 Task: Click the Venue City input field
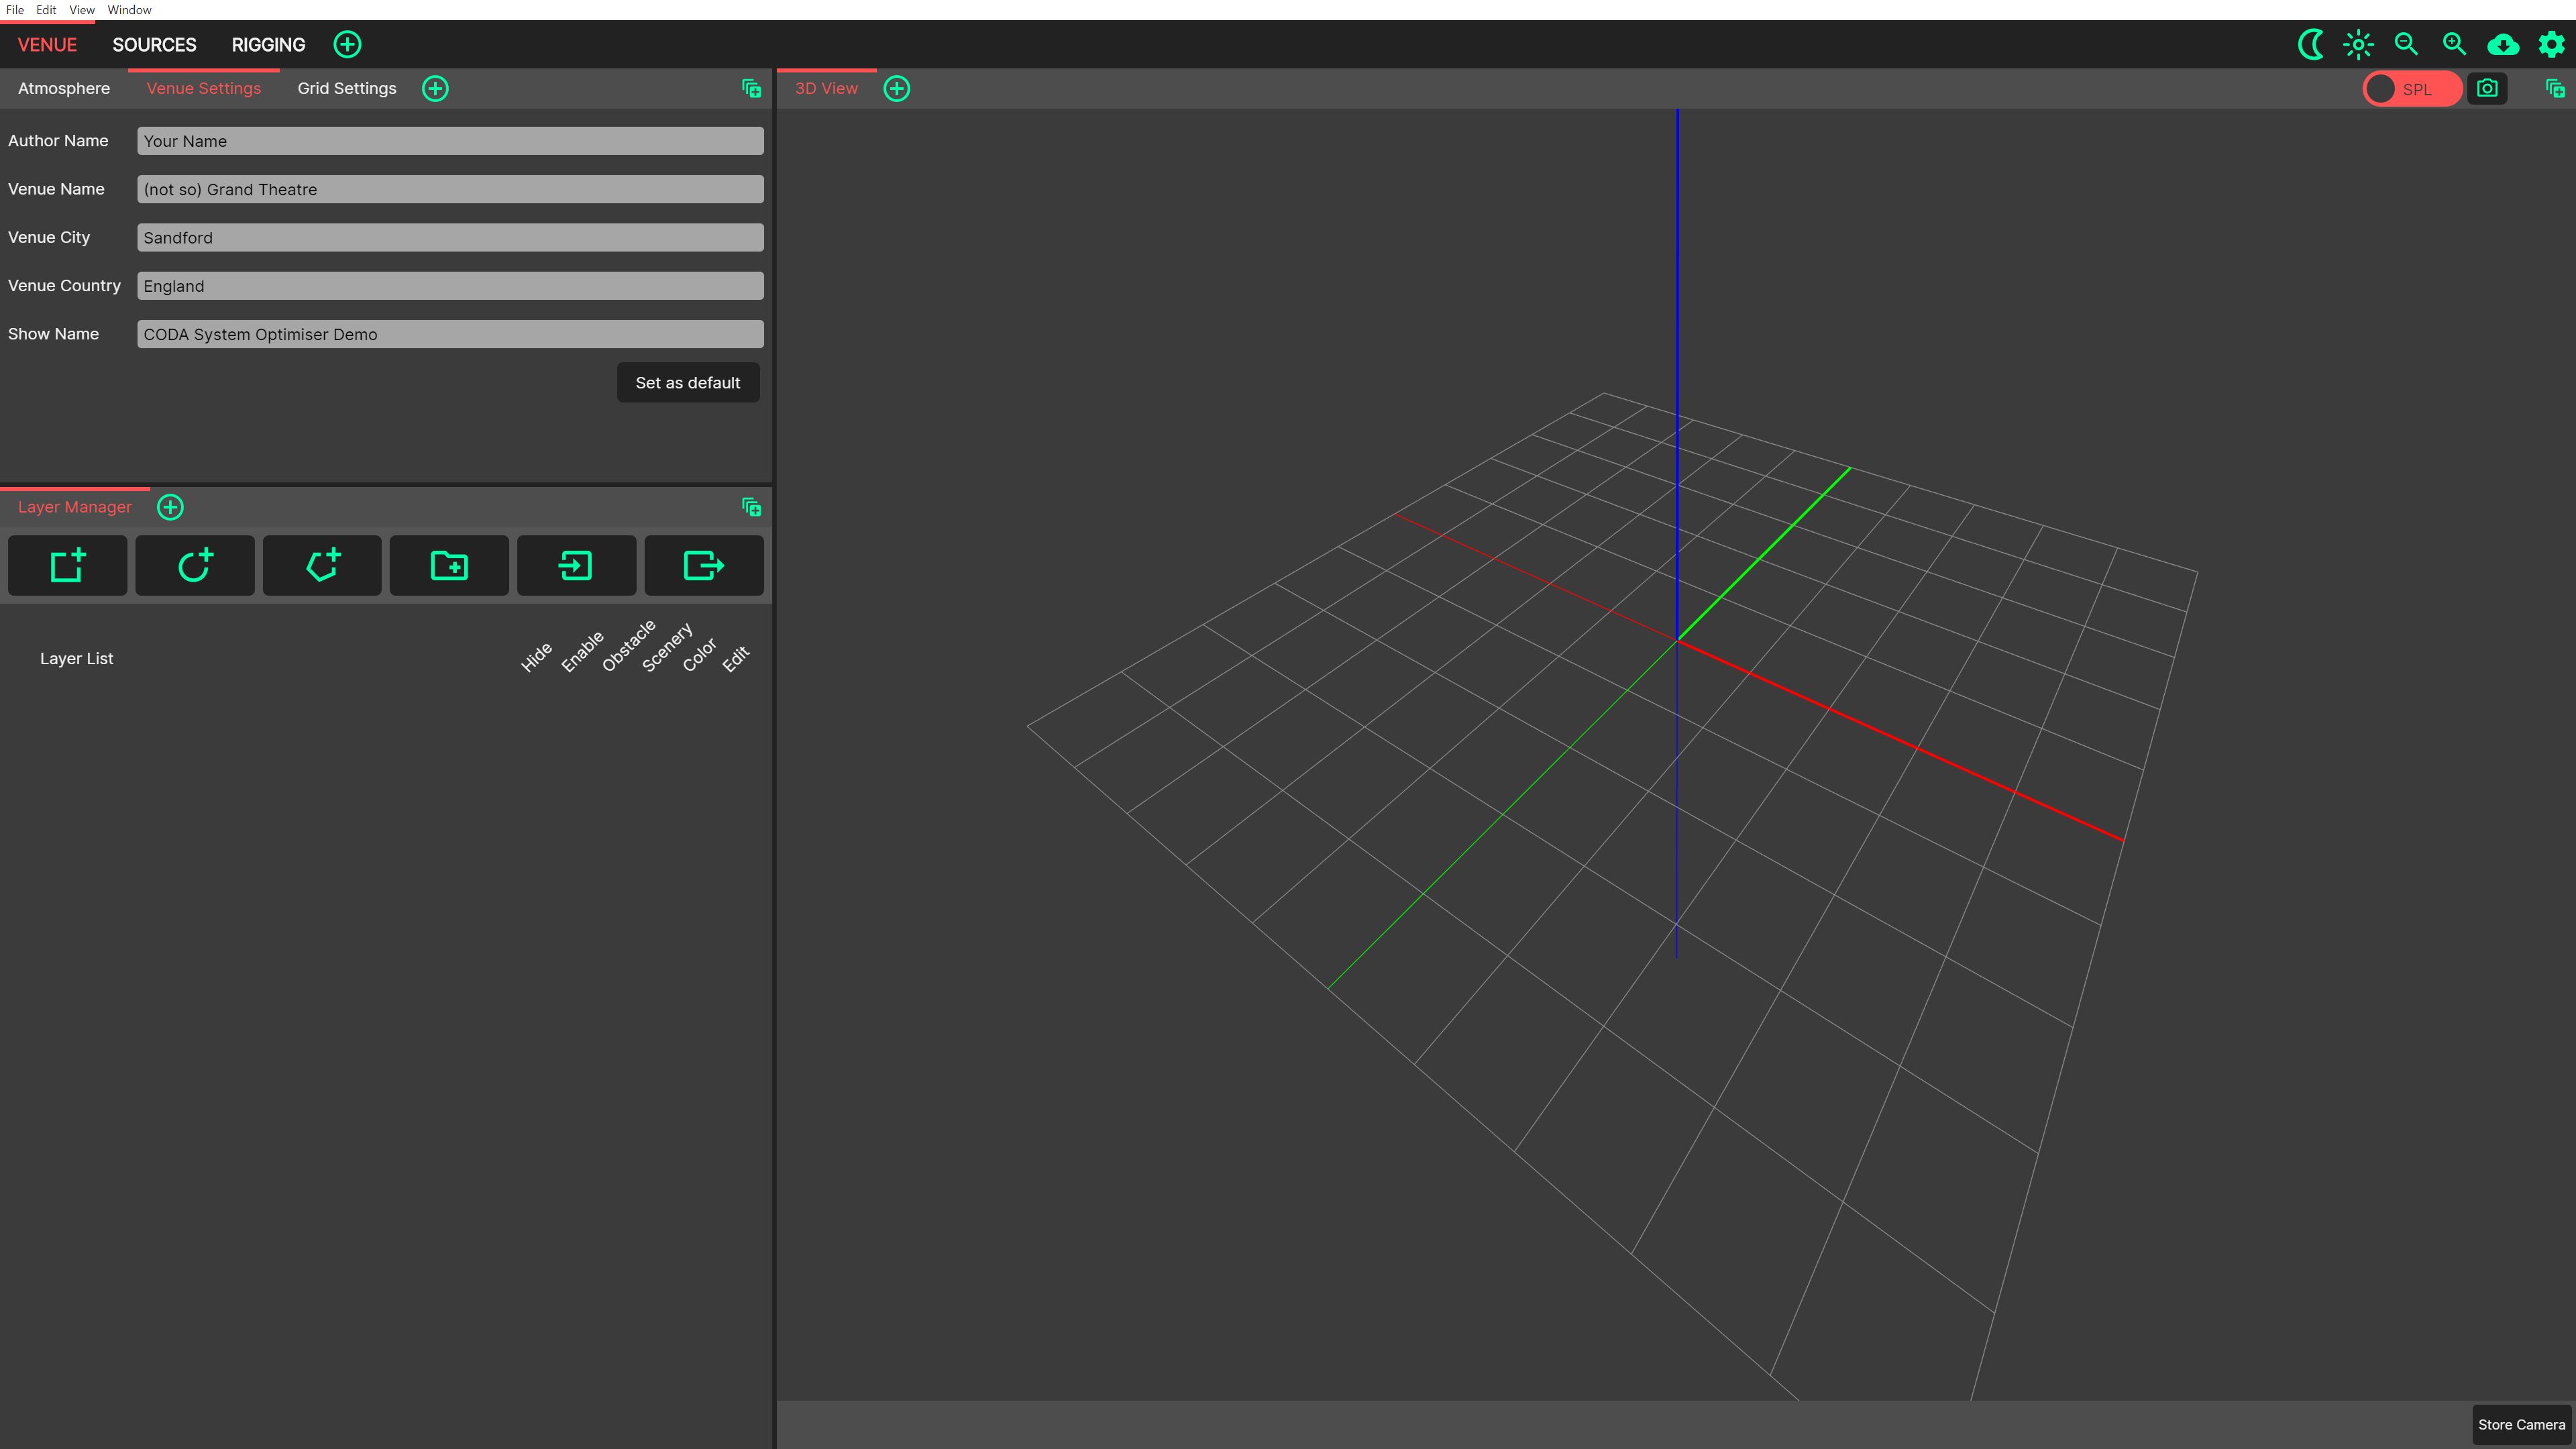[x=450, y=237]
